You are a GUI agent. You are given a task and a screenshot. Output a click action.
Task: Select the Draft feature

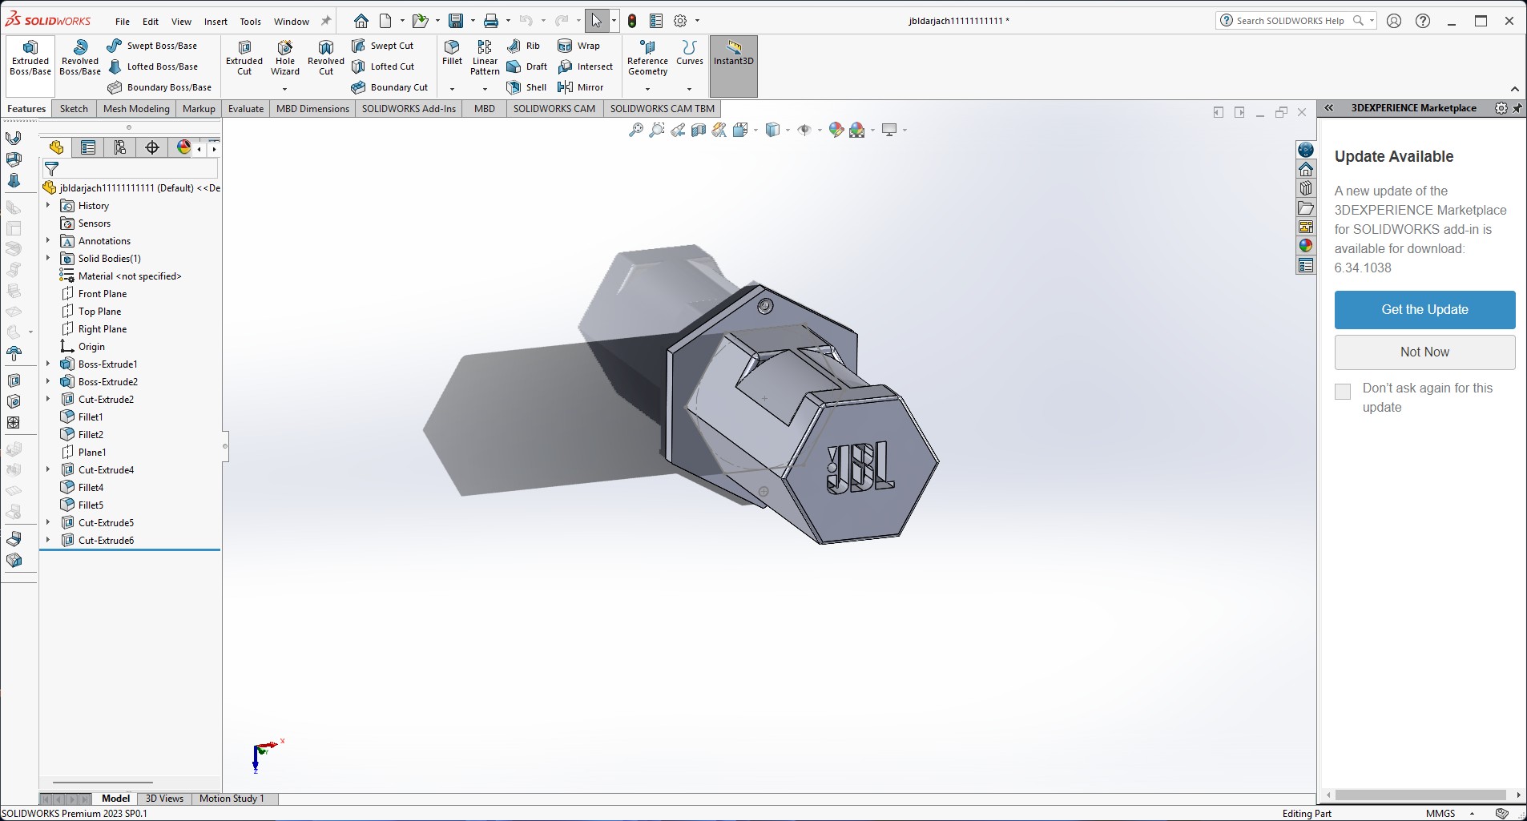pyautogui.click(x=527, y=66)
